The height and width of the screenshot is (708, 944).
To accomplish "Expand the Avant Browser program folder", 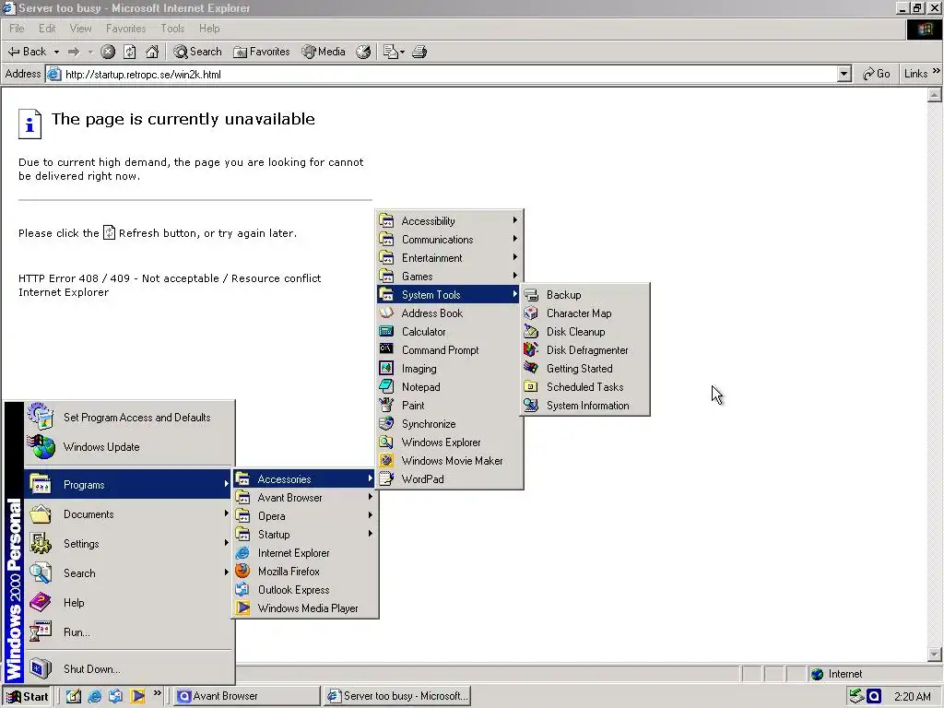I will [x=305, y=498].
